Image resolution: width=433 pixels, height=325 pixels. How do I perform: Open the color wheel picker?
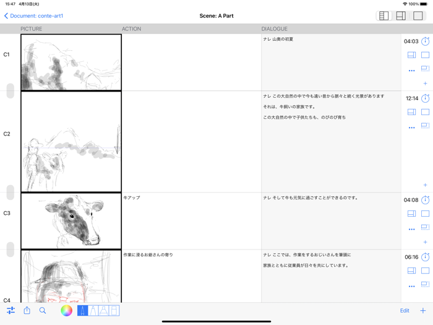[66, 310]
